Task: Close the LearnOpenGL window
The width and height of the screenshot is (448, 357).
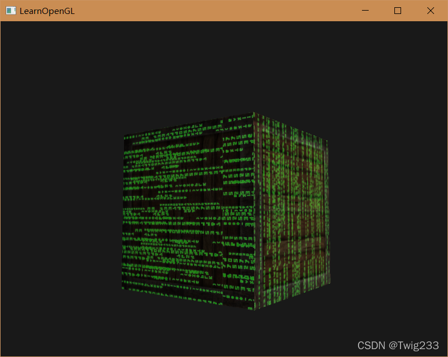Action: [x=431, y=11]
